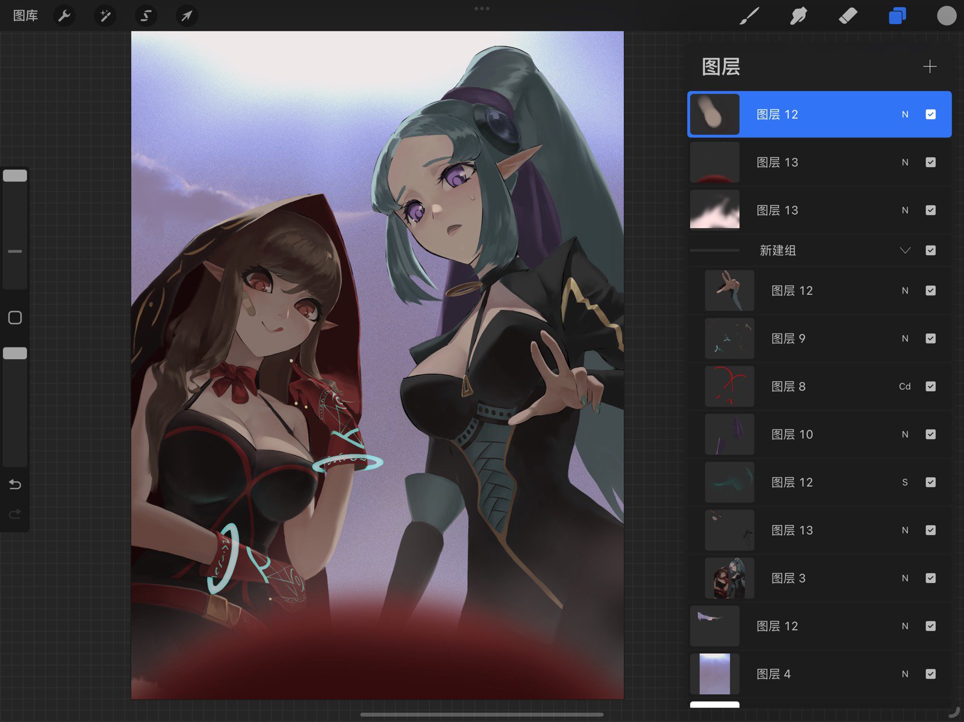Hide 图层 8 layer
Screen dimensions: 964x722
[x=930, y=386]
